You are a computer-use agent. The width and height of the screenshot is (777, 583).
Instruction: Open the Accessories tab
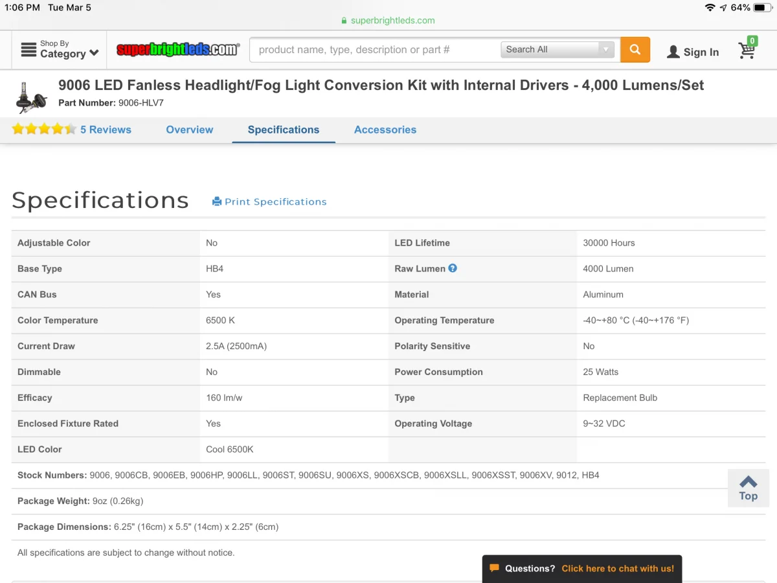point(385,130)
